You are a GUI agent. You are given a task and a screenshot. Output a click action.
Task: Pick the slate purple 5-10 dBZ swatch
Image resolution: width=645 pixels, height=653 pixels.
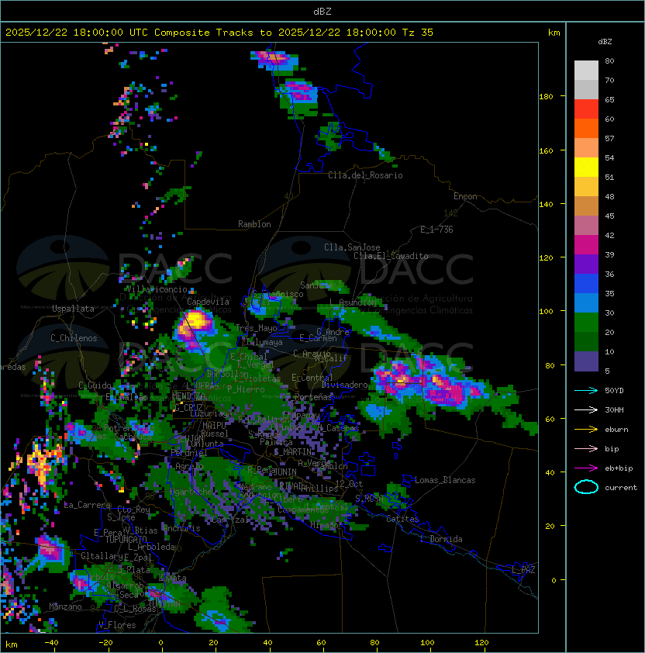click(x=586, y=361)
